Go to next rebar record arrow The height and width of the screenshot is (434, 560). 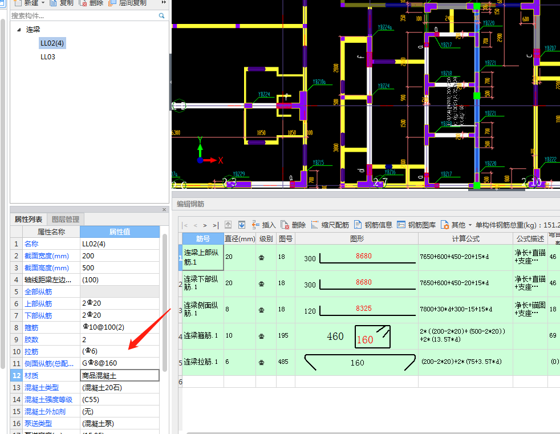click(205, 225)
